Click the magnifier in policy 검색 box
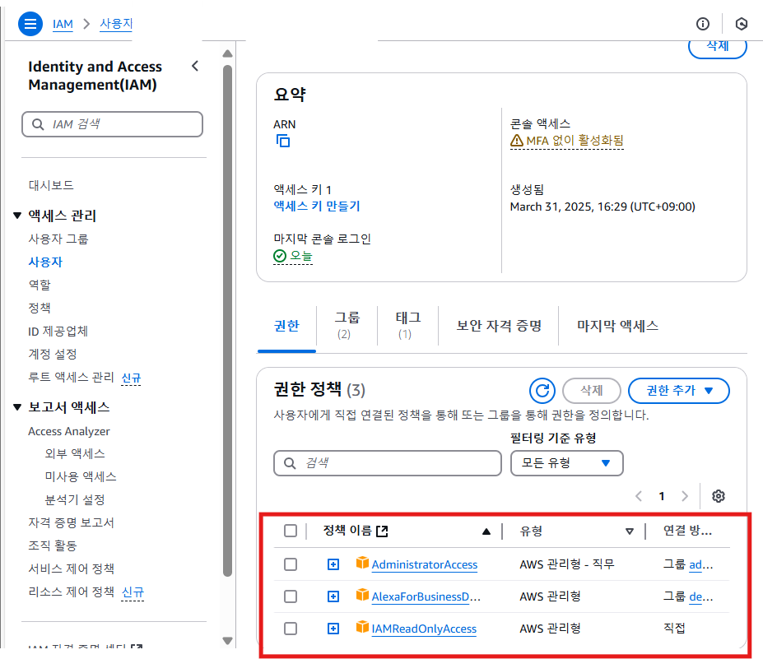 click(290, 463)
